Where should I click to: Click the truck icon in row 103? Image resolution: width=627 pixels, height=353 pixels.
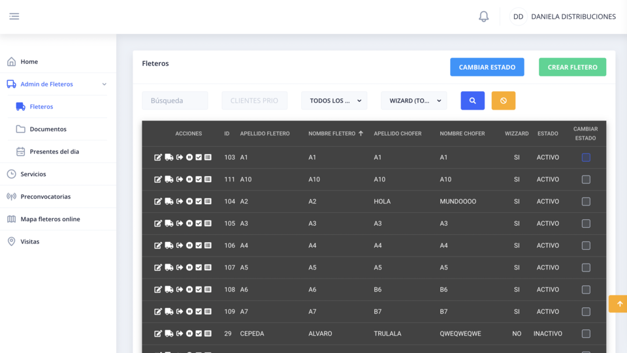point(169,157)
